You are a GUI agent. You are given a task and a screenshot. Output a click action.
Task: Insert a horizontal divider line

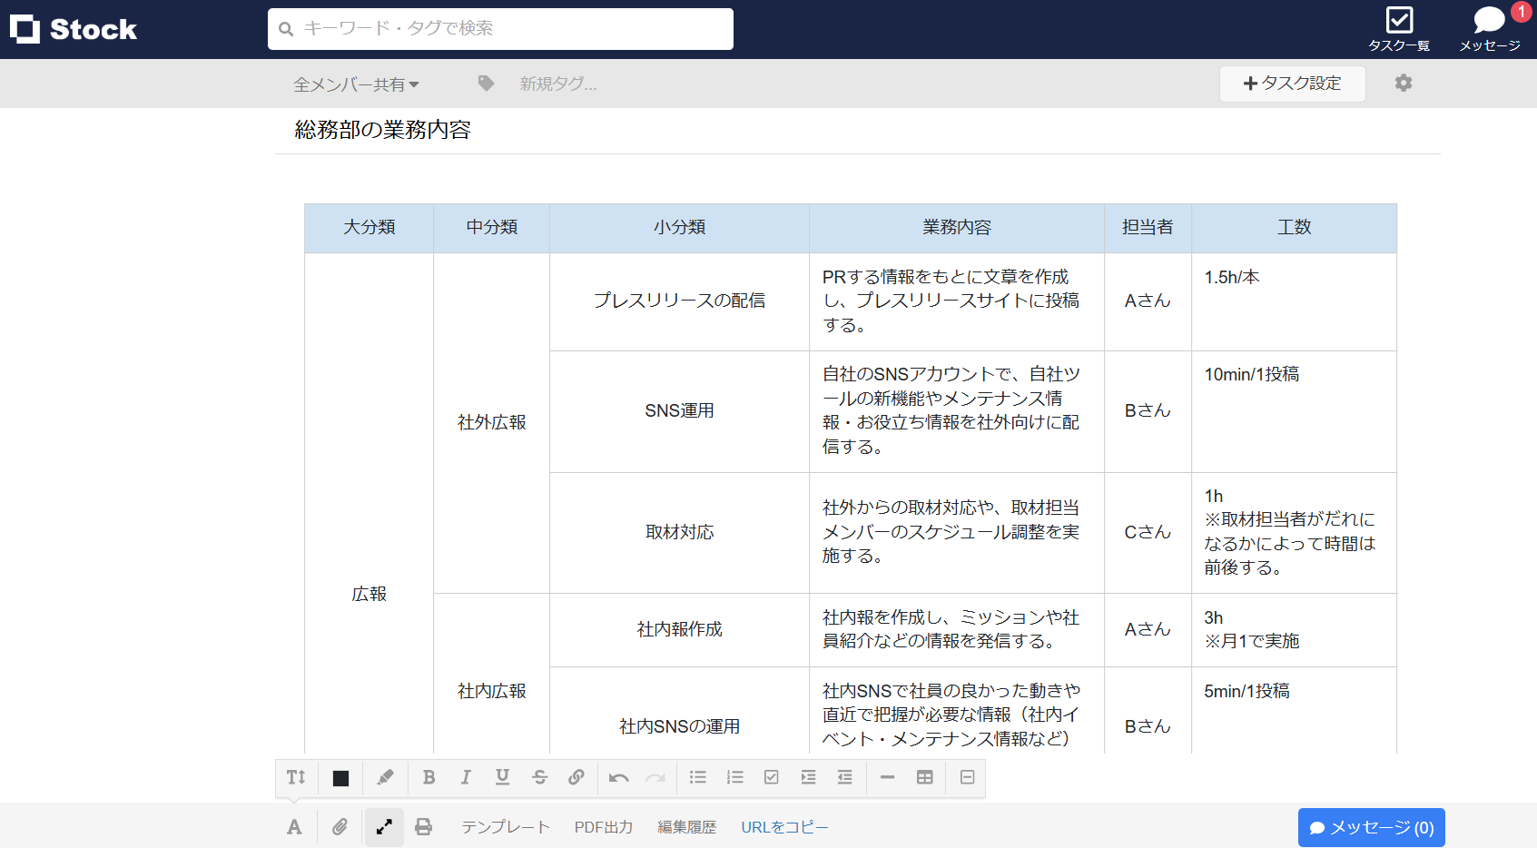point(888,777)
